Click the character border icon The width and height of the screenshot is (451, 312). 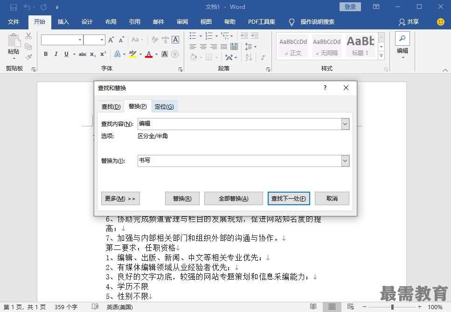pos(175,40)
